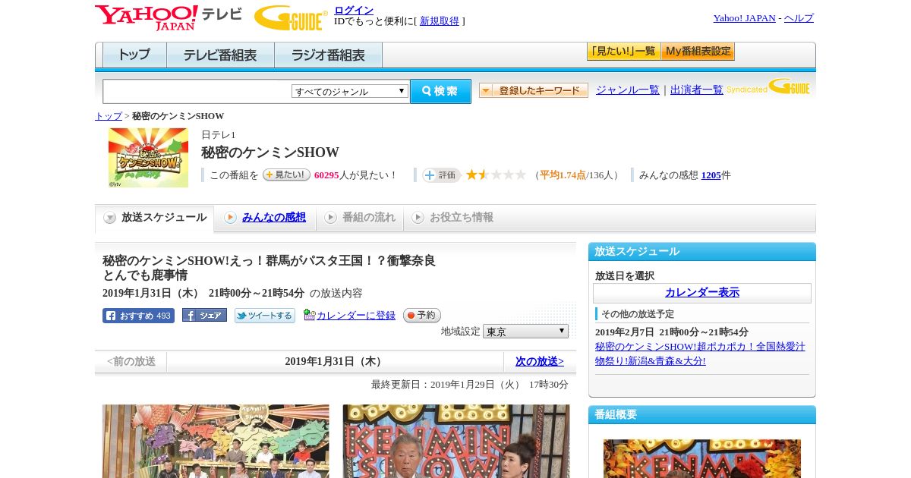This screenshot has height=478, width=911.
Task: Click the Syndicated G-GUIDE logo
Action: (768, 86)
